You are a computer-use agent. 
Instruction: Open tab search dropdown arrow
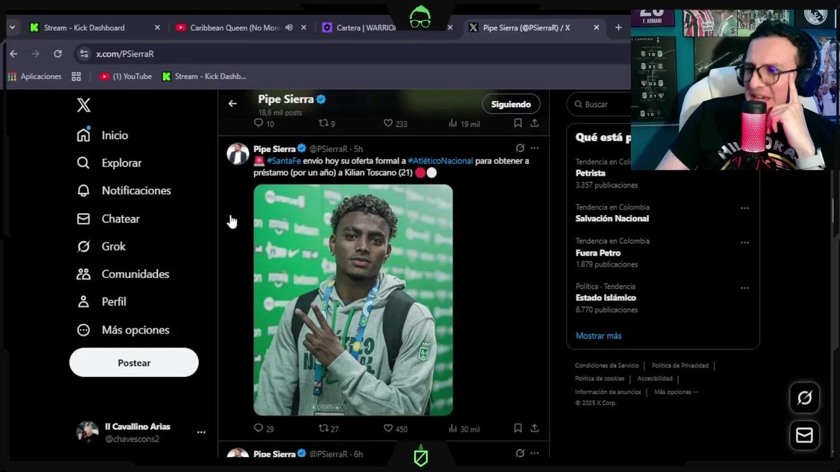tap(12, 28)
